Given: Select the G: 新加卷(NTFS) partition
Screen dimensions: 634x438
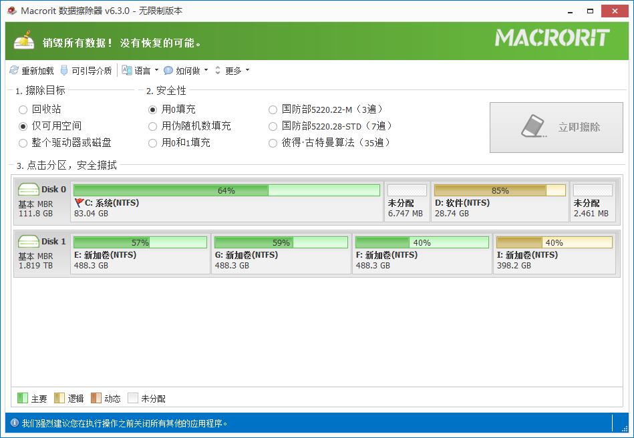Looking at the screenshot, I should [281, 254].
